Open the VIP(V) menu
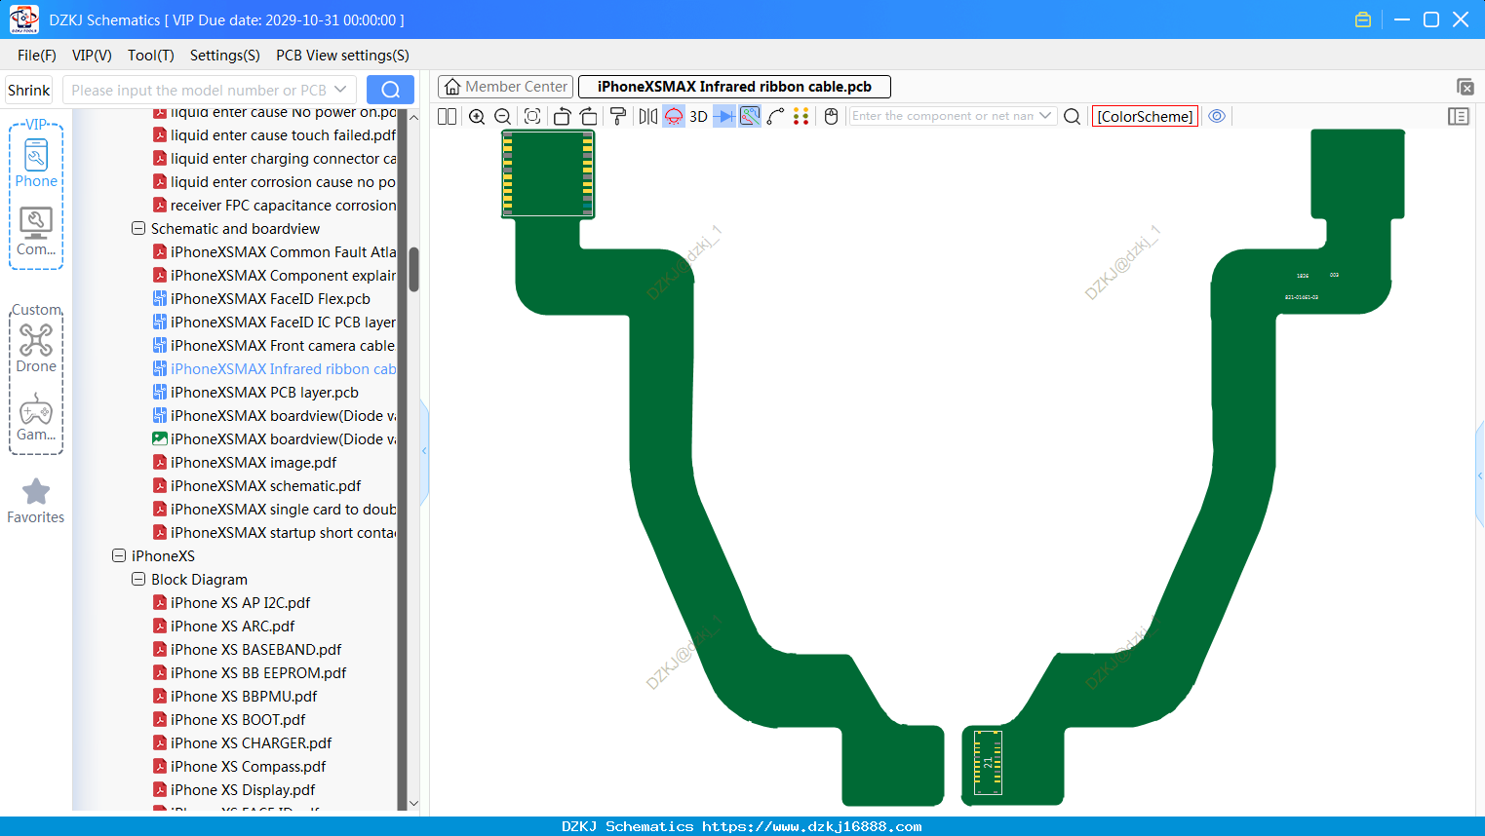This screenshot has width=1485, height=836. [92, 56]
